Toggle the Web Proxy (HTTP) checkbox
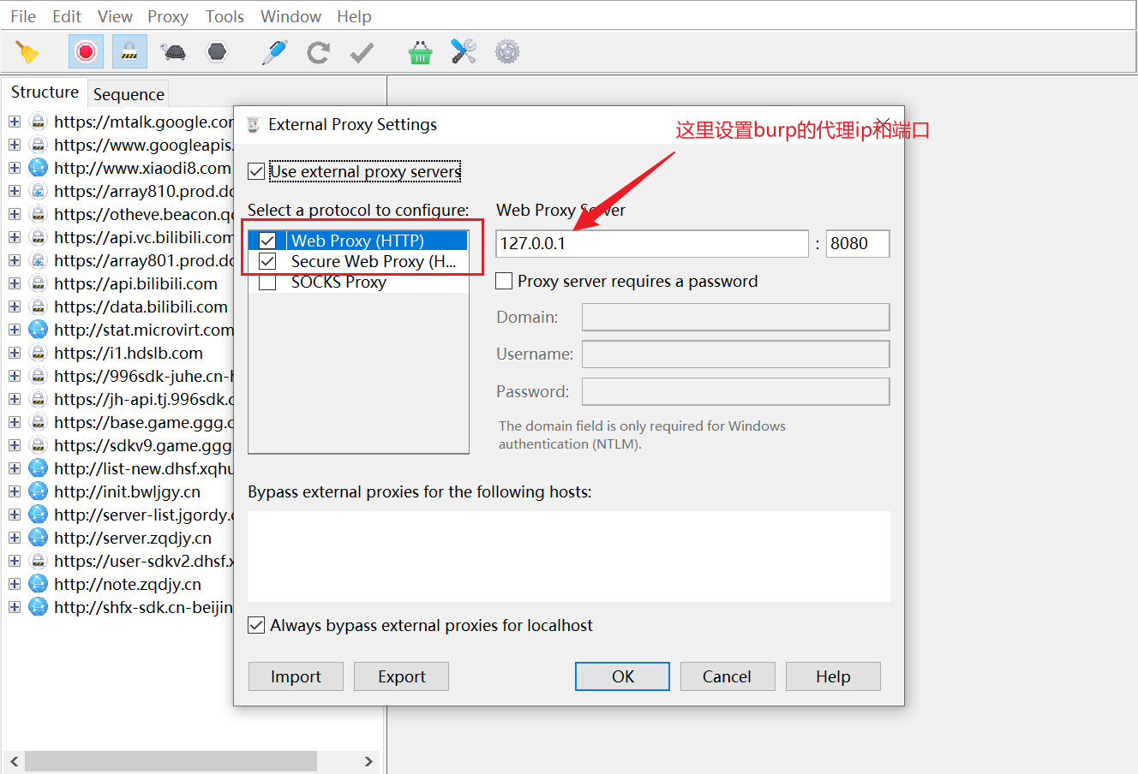The width and height of the screenshot is (1138, 774). click(267, 241)
